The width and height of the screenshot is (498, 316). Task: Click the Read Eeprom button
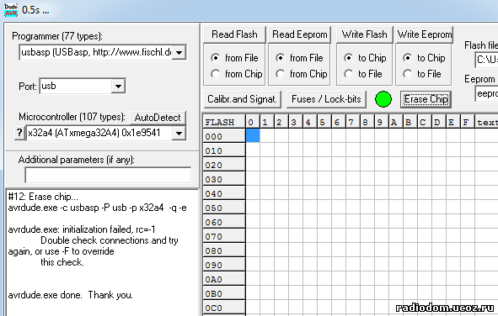(x=300, y=34)
